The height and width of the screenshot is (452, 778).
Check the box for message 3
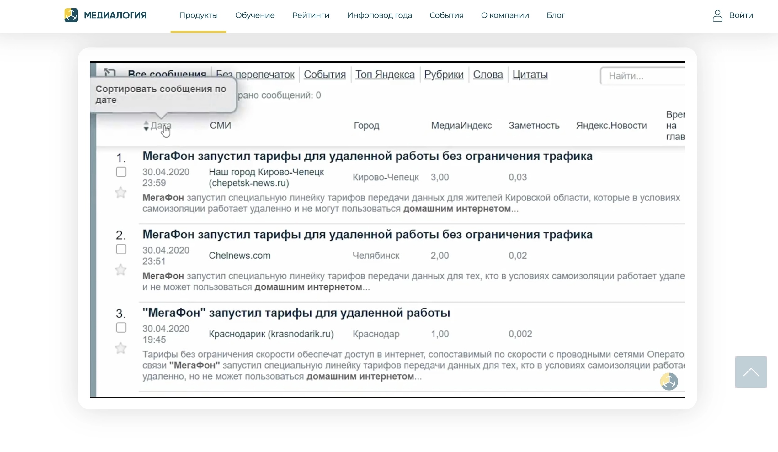[121, 328]
